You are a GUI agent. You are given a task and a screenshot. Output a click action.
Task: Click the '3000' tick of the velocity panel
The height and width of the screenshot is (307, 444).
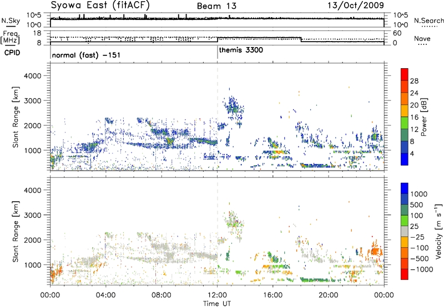pyautogui.click(x=33, y=215)
